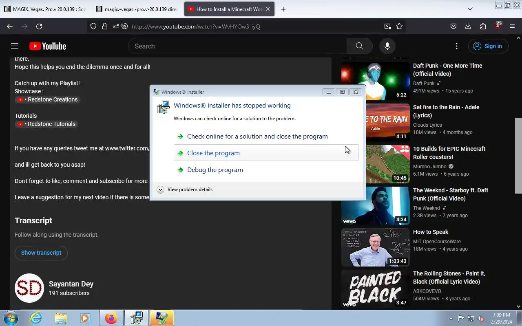Choose Debug the program option
The height and width of the screenshot is (326, 522).
tap(215, 170)
